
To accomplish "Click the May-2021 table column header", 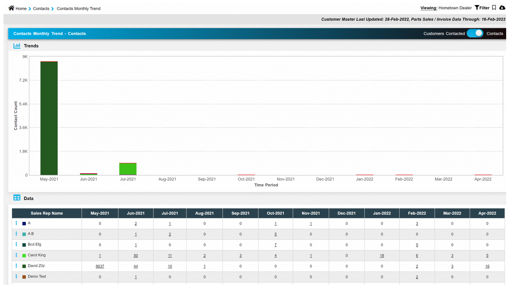I will [100, 213].
